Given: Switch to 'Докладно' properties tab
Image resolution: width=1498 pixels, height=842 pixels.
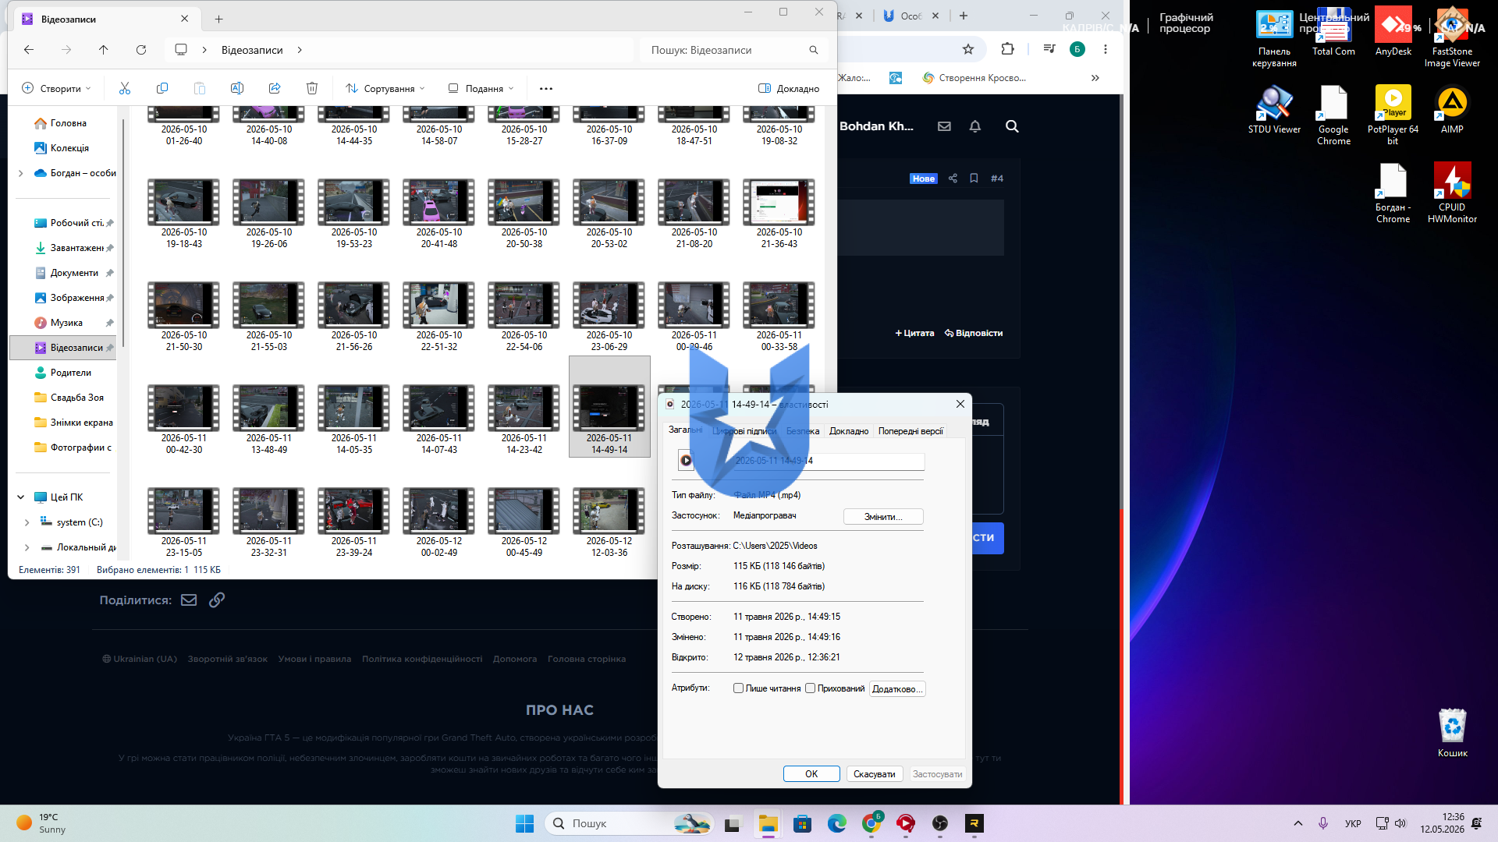Looking at the screenshot, I should [x=849, y=431].
